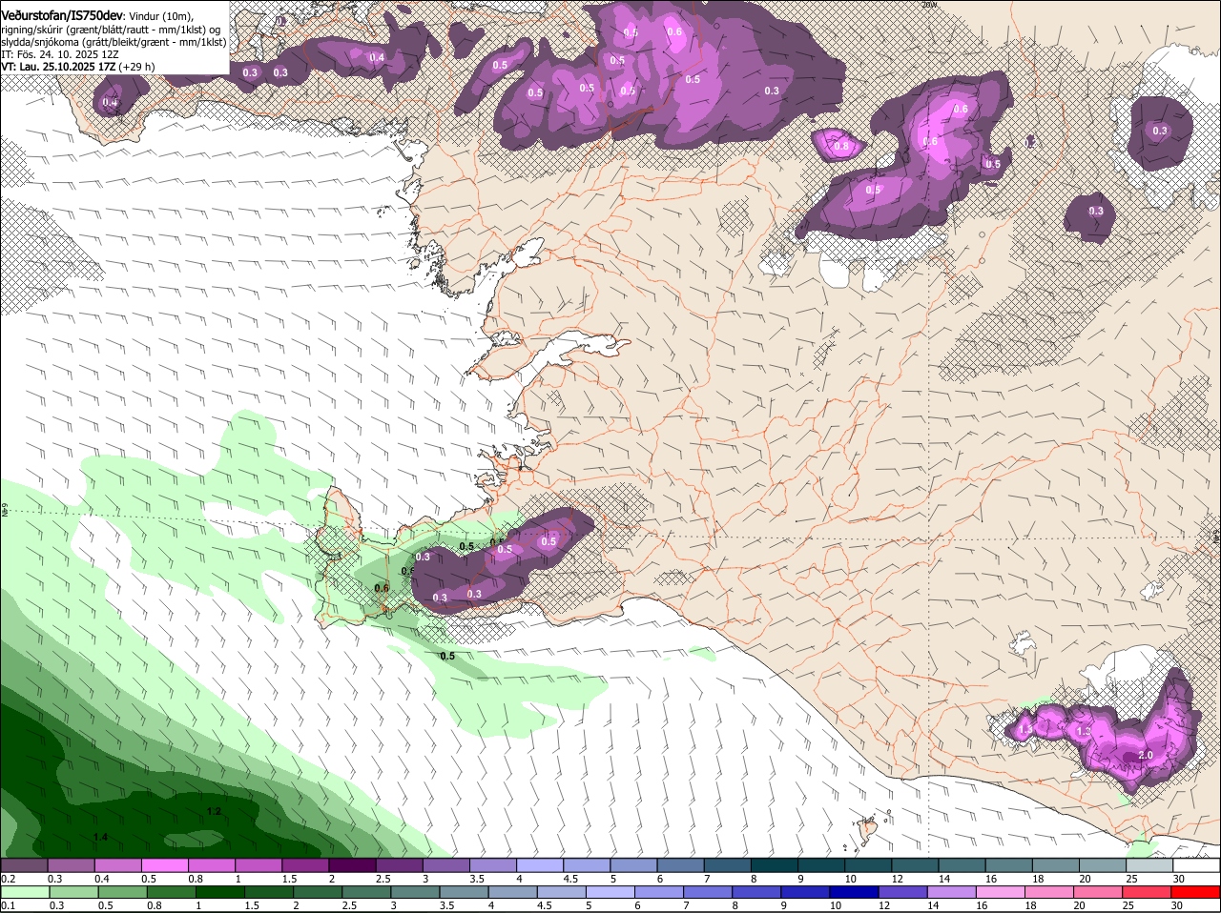
Task: Click the 4.5 label in the upper legend row
Action: pyautogui.click(x=570, y=879)
